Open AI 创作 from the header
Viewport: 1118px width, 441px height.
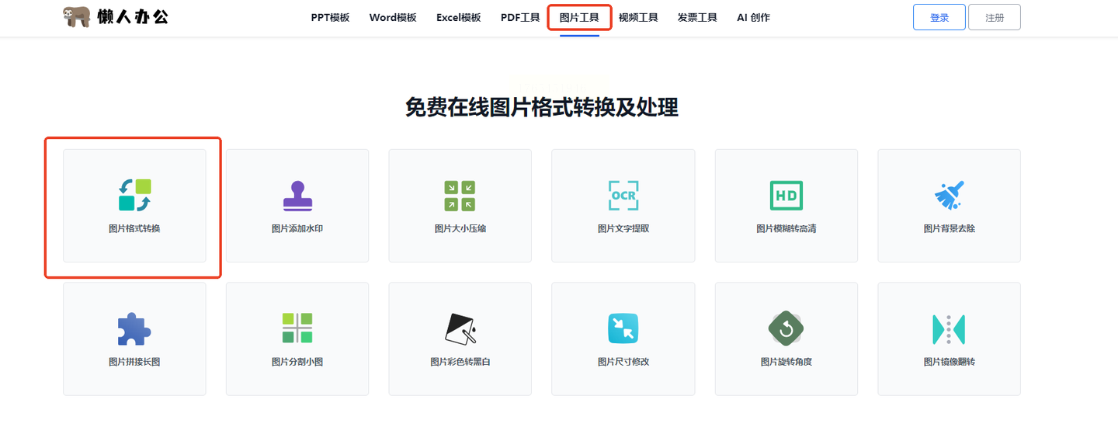[754, 17]
